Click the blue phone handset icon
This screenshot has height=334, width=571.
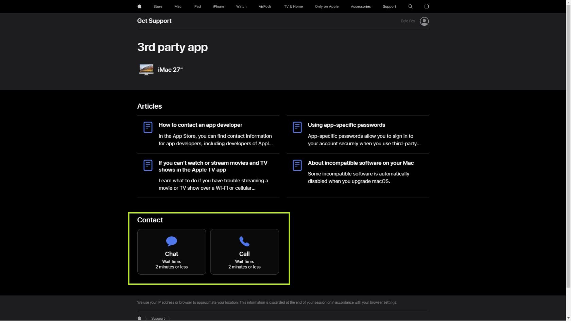pyautogui.click(x=244, y=241)
